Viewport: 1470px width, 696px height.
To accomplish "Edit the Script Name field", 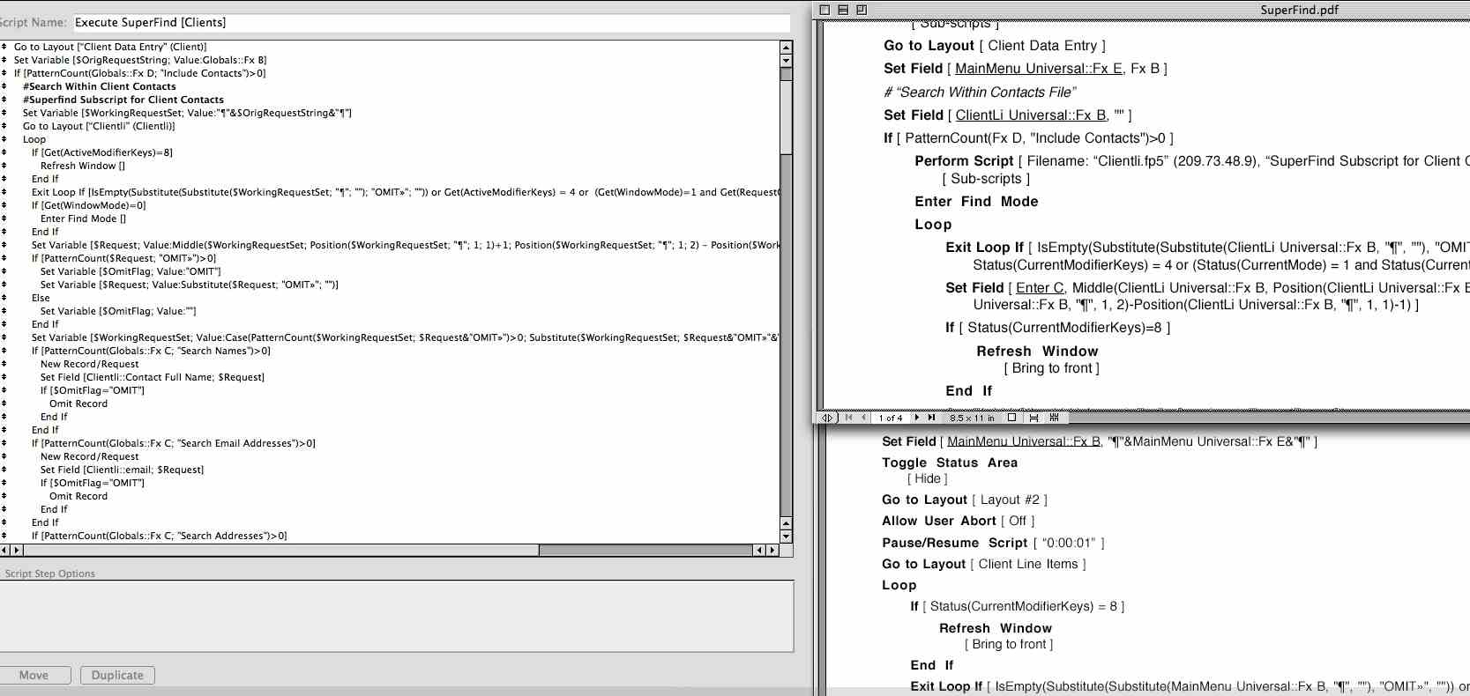I will pyautogui.click(x=430, y=22).
